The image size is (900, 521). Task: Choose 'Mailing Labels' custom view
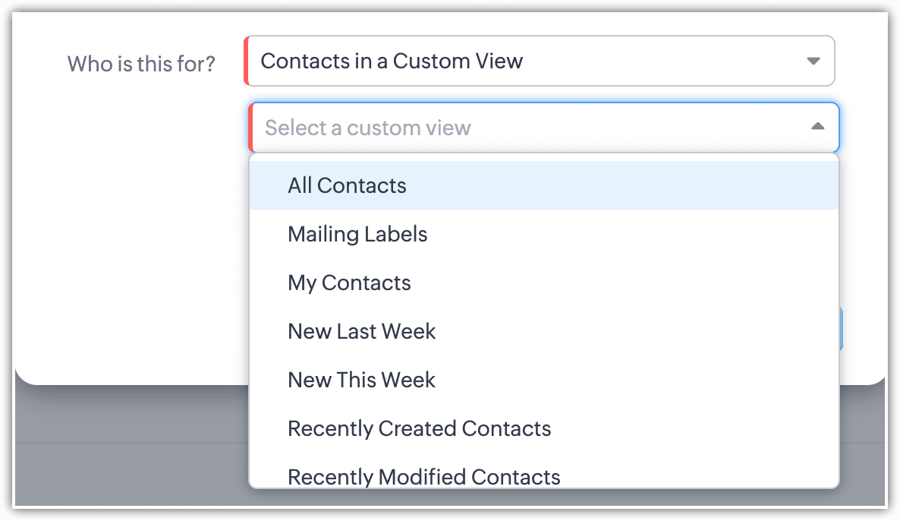pos(357,235)
